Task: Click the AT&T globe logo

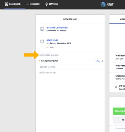Action: coord(103,4)
